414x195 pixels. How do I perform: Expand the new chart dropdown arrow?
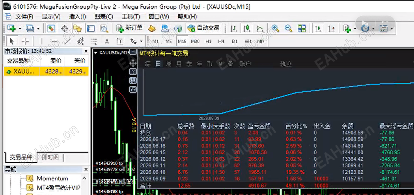tap(20, 28)
